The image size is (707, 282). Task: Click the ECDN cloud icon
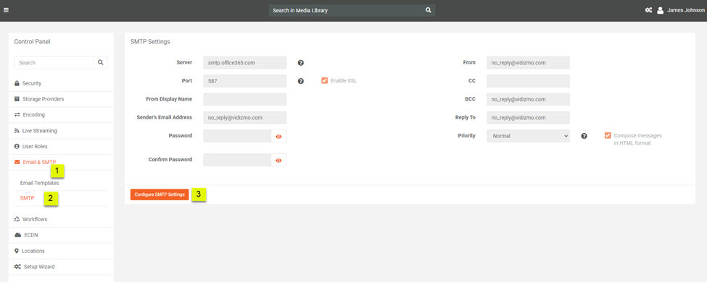pos(17,235)
